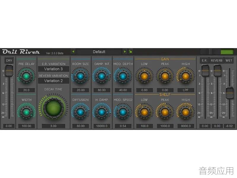Click the Gain Peak knob
This screenshot has height=178, width=237.
point(165,76)
